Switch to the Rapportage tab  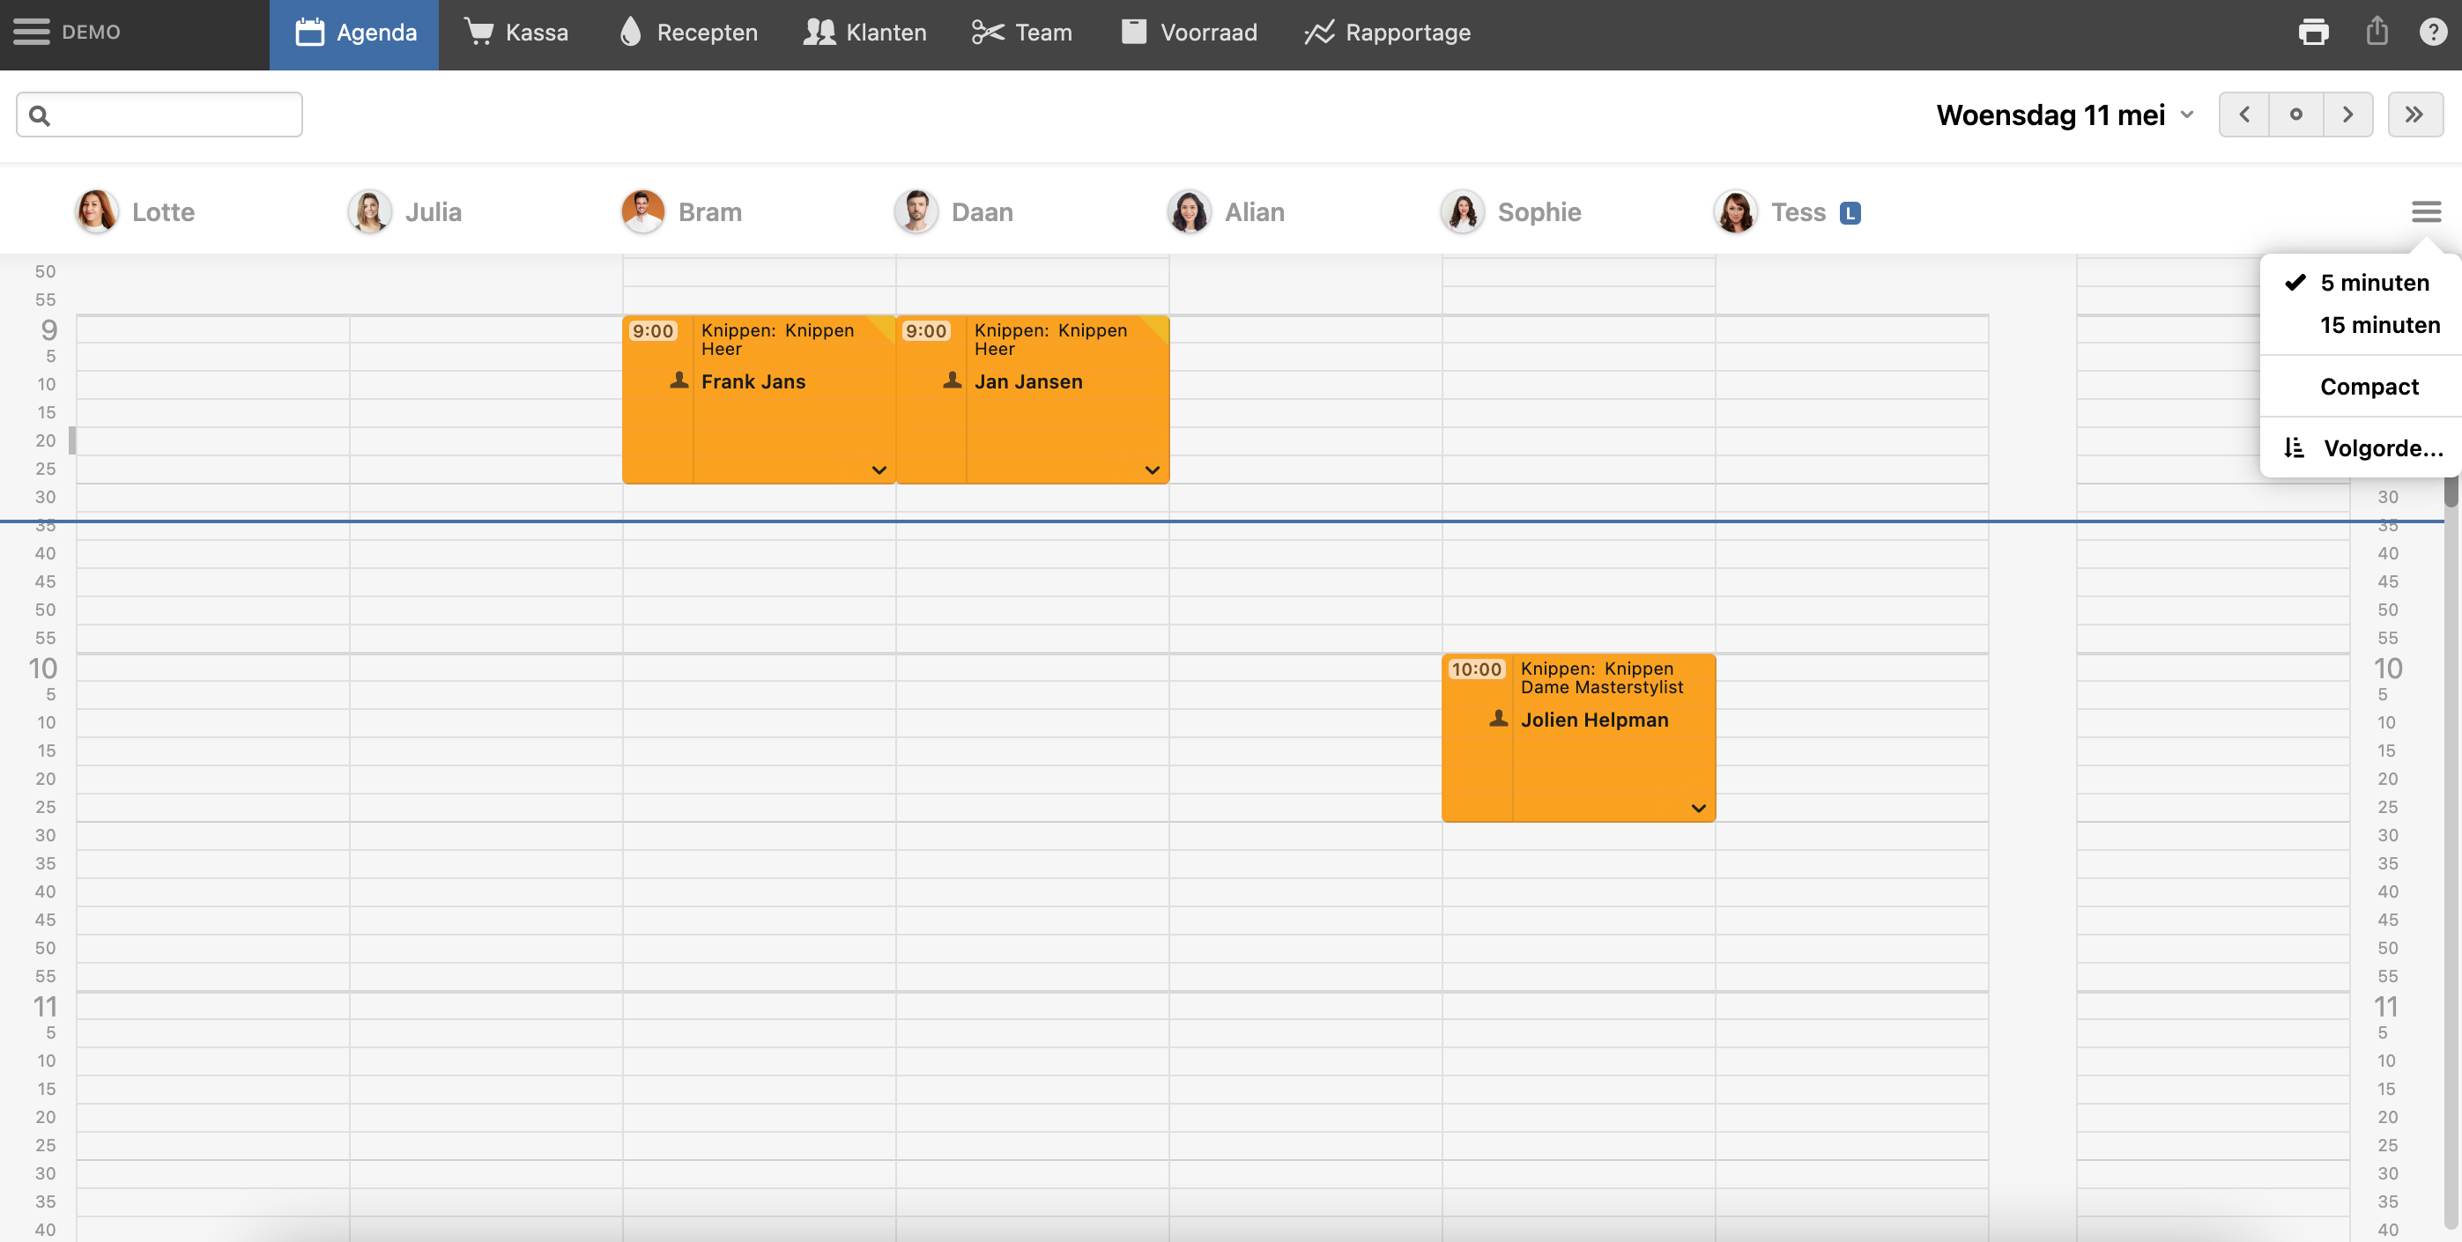[1388, 33]
